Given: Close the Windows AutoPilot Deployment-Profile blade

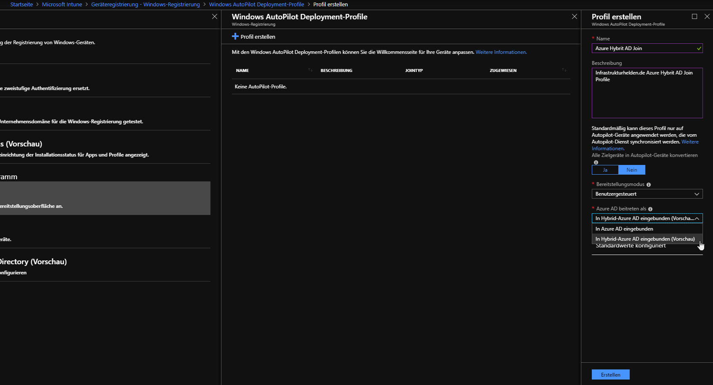Looking at the screenshot, I should 575,16.
